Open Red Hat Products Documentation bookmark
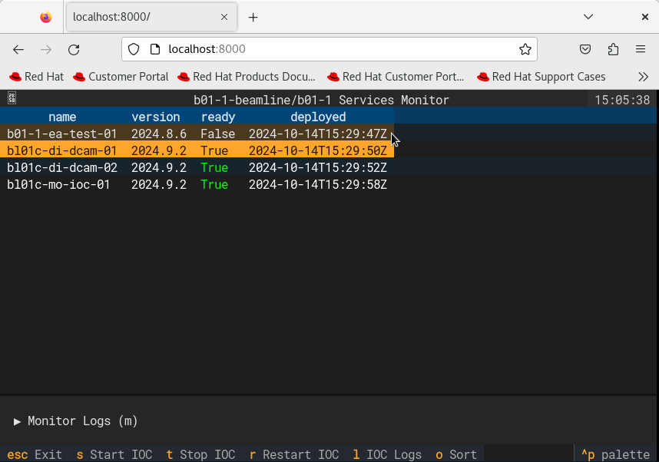Screen dimensions: 659x462 click(x=247, y=77)
